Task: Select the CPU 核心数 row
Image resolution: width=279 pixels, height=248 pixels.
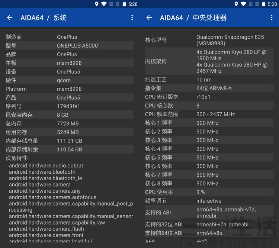Action: (x=209, y=106)
